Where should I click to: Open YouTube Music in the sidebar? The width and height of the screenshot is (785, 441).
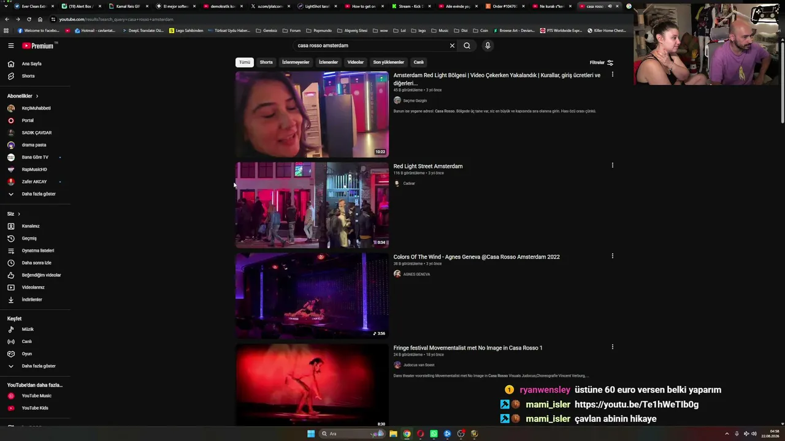37,396
